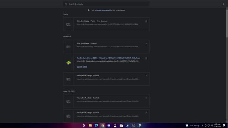Click the 'June 22, 2021' date heading
228x128 pixels.
[x=69, y=91]
